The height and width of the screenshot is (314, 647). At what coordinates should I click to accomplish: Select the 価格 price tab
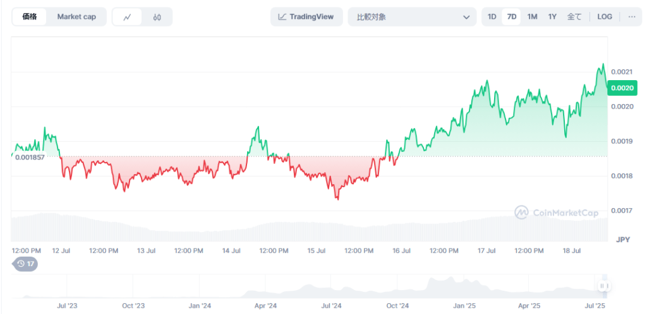tap(30, 17)
